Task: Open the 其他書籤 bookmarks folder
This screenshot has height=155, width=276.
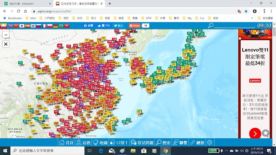Action: [x=265, y=18]
